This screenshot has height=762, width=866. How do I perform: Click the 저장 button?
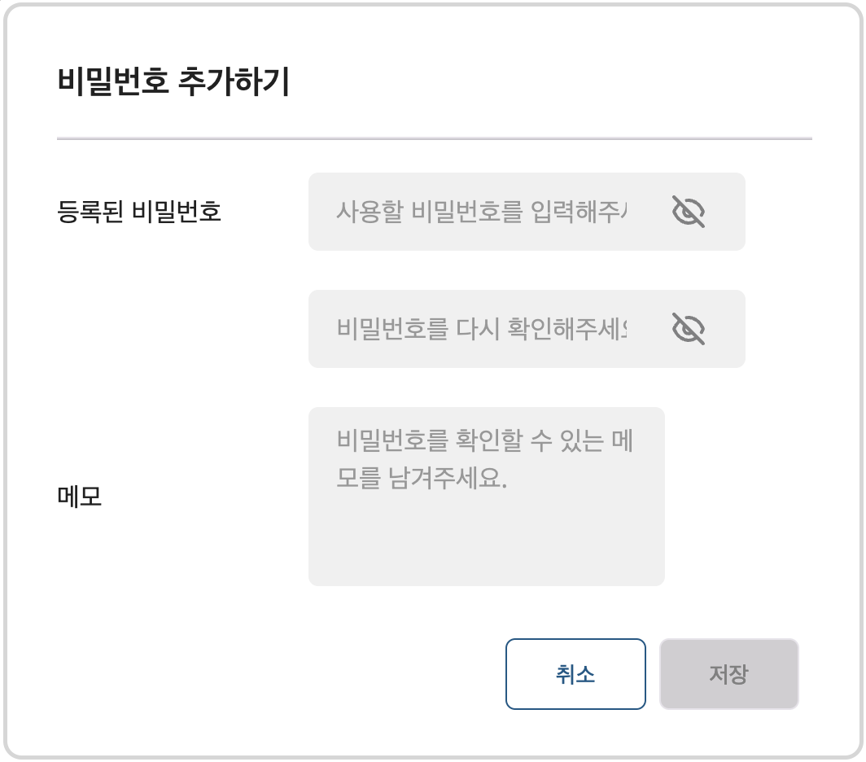[729, 674]
